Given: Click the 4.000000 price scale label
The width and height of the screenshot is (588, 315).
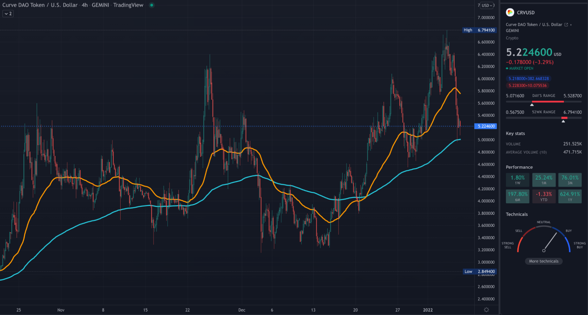Looking at the screenshot, I should (x=486, y=201).
